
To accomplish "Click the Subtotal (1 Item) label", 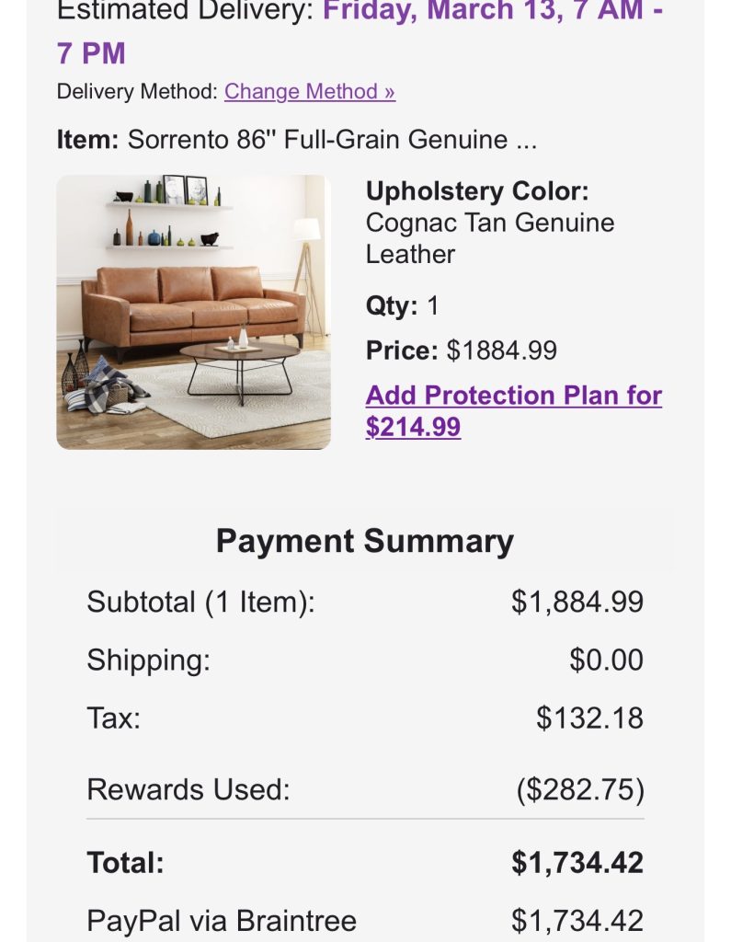I will click(200, 603).
